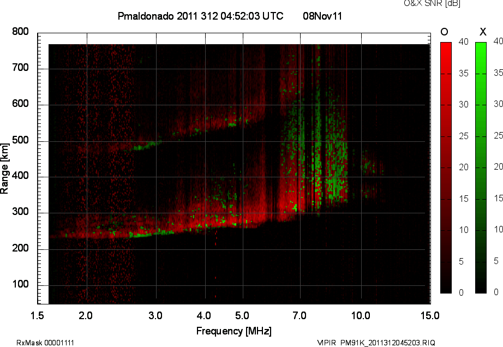Click the 20 label on O colorbar
This screenshot has width=503, height=347.
pyautogui.click(x=463, y=167)
